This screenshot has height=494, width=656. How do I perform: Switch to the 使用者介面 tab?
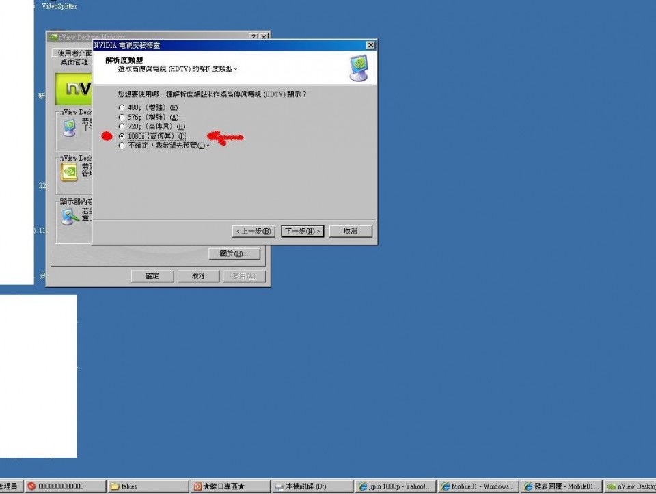tap(74, 53)
